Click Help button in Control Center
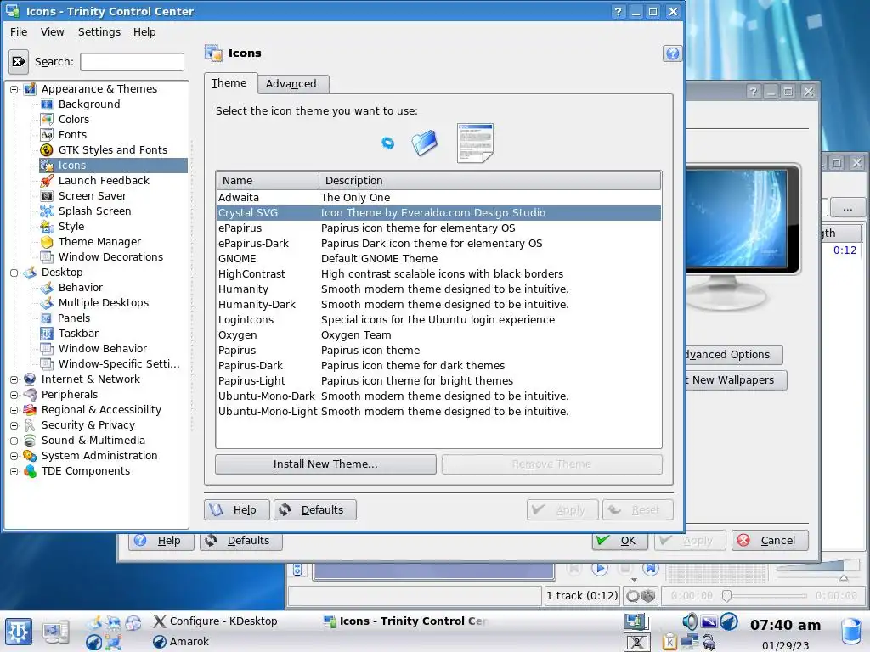The width and height of the screenshot is (870, 652). click(x=236, y=509)
